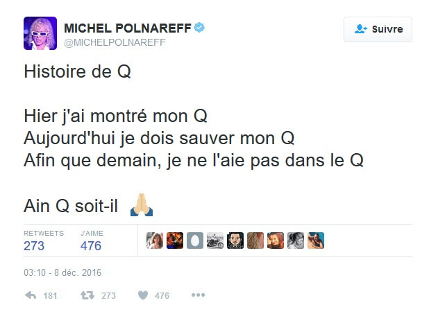Open Michel Polnareff's profile picture
The height and width of the screenshot is (323, 438).
tap(40, 33)
